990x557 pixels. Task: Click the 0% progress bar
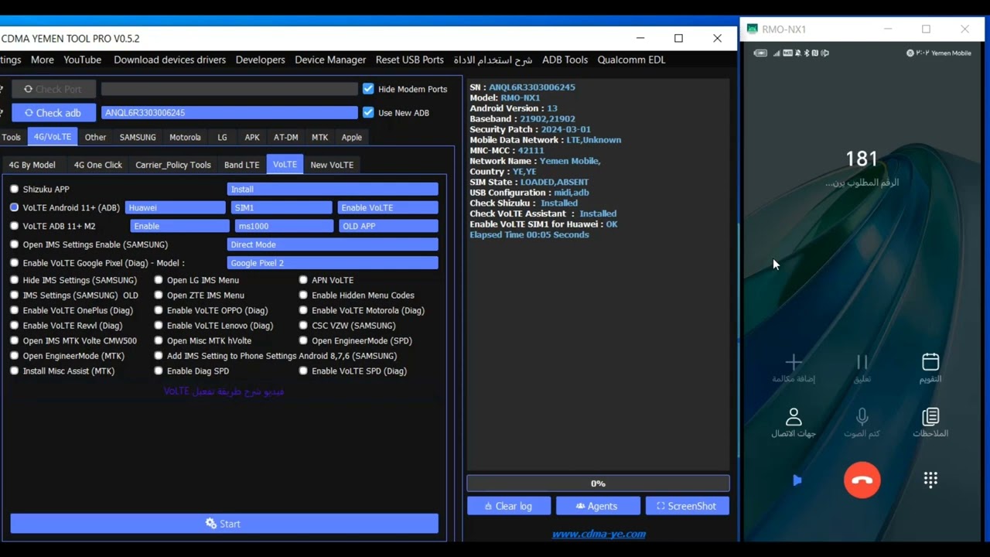point(597,483)
